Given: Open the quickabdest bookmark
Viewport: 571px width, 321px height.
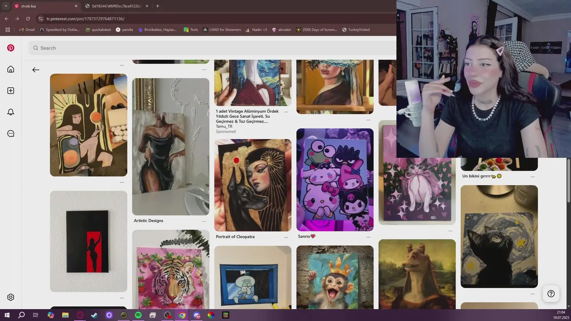Looking at the screenshot, I should point(98,30).
